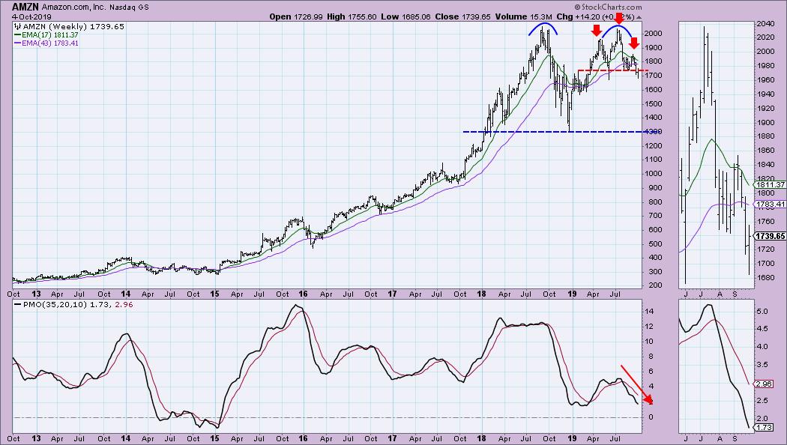Click the 1720 label on the zoom panel axis
Screen dimensions: 787x445
pos(765,249)
